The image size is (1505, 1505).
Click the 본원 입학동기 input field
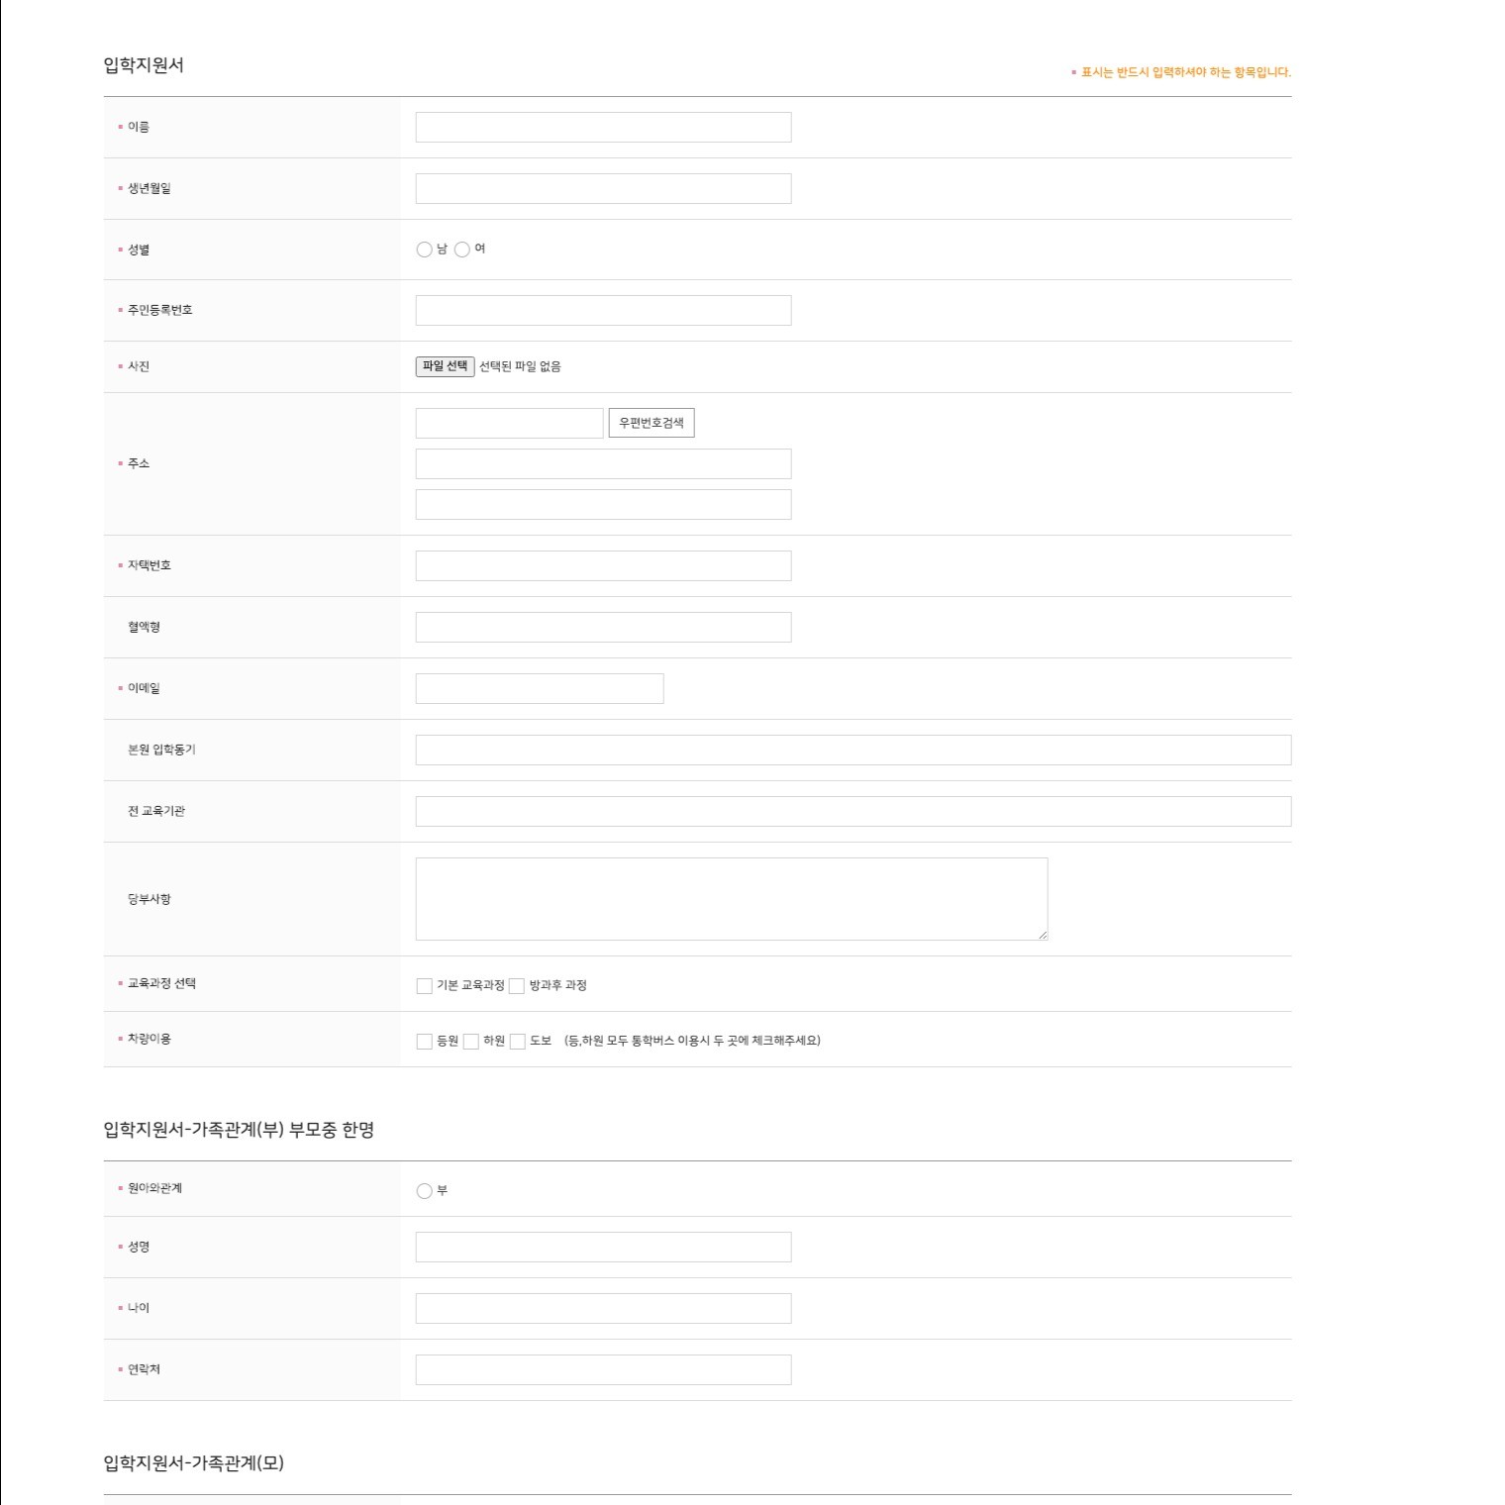point(853,750)
